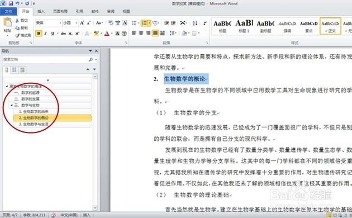
Task: Apply the red font color
Action: 107,34
